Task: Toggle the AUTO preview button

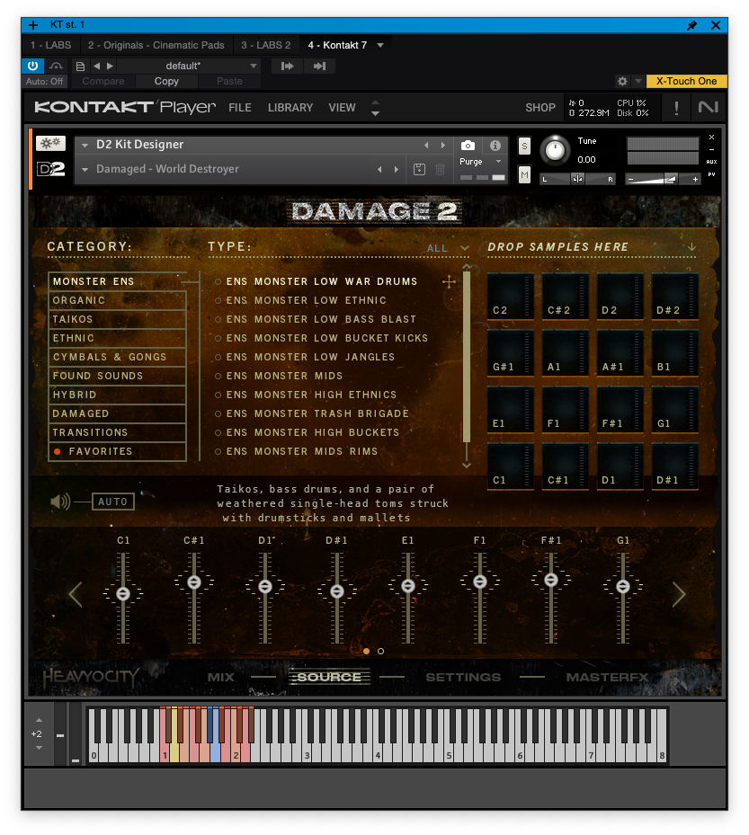Action: (113, 502)
